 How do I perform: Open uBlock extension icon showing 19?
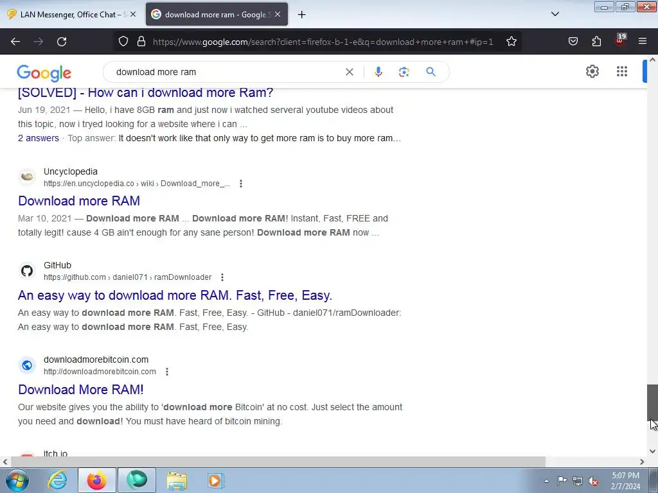pyautogui.click(x=620, y=40)
